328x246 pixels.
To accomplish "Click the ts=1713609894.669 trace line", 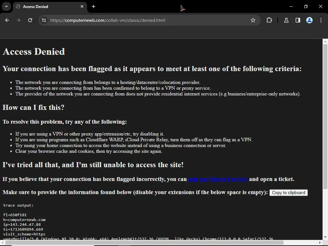I will pyautogui.click(x=23, y=229).
